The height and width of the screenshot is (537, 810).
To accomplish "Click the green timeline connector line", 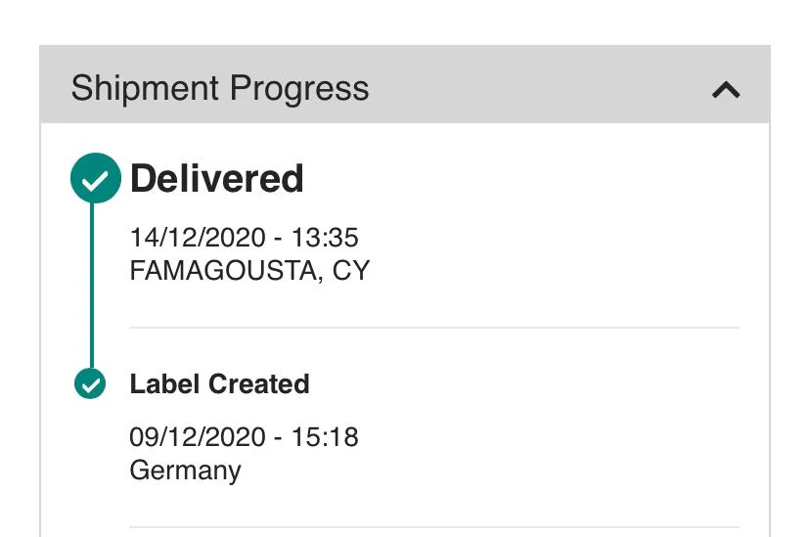I will [x=91, y=284].
